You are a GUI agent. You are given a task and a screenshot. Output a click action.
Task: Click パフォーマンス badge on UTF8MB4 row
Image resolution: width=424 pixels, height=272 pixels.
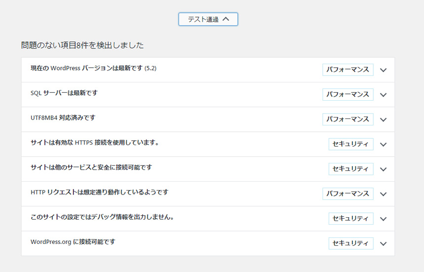tap(348, 119)
